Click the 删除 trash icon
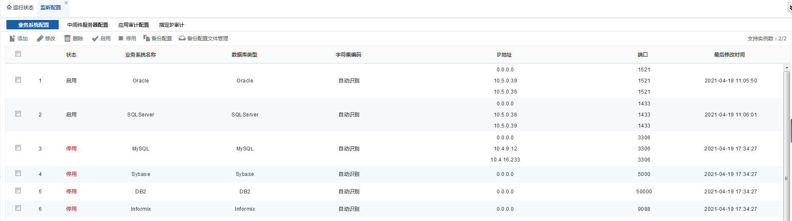Image resolution: width=792 pixels, height=221 pixels. (x=67, y=38)
